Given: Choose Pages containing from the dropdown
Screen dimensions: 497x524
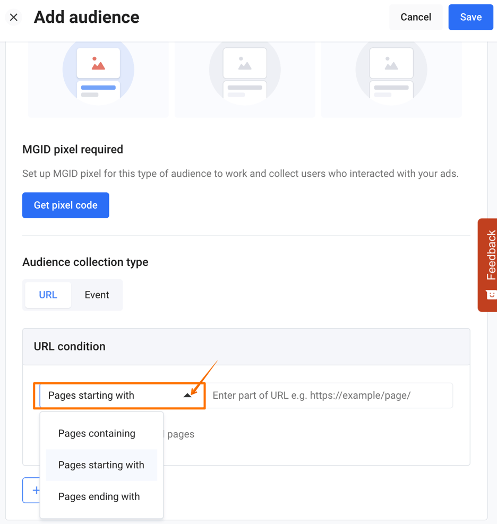Looking at the screenshot, I should pos(96,433).
